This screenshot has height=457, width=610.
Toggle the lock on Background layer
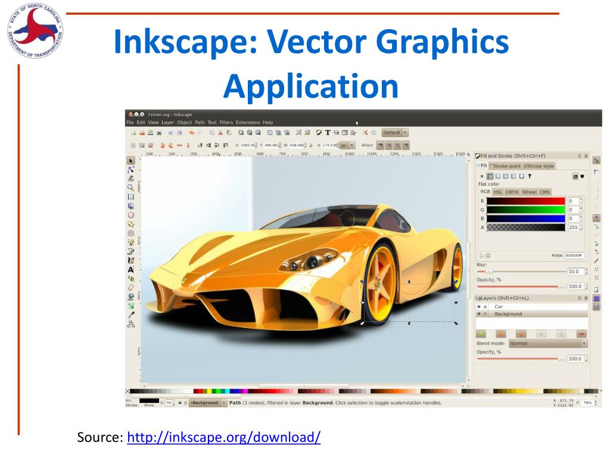click(485, 314)
